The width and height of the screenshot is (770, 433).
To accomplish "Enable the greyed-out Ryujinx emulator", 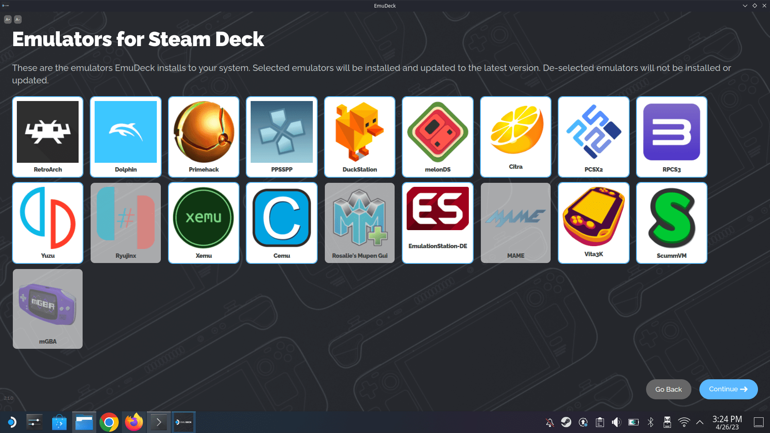I will tap(126, 223).
